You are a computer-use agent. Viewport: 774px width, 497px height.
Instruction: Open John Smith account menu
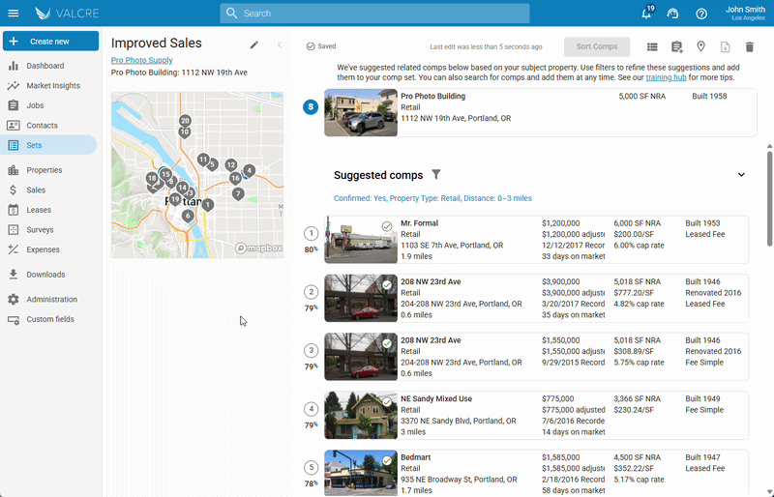pyautogui.click(x=744, y=14)
